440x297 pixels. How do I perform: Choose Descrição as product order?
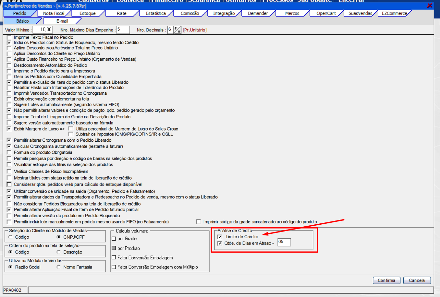[59, 252]
